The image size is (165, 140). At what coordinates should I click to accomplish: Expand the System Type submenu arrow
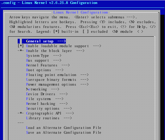click(x=57, y=56)
